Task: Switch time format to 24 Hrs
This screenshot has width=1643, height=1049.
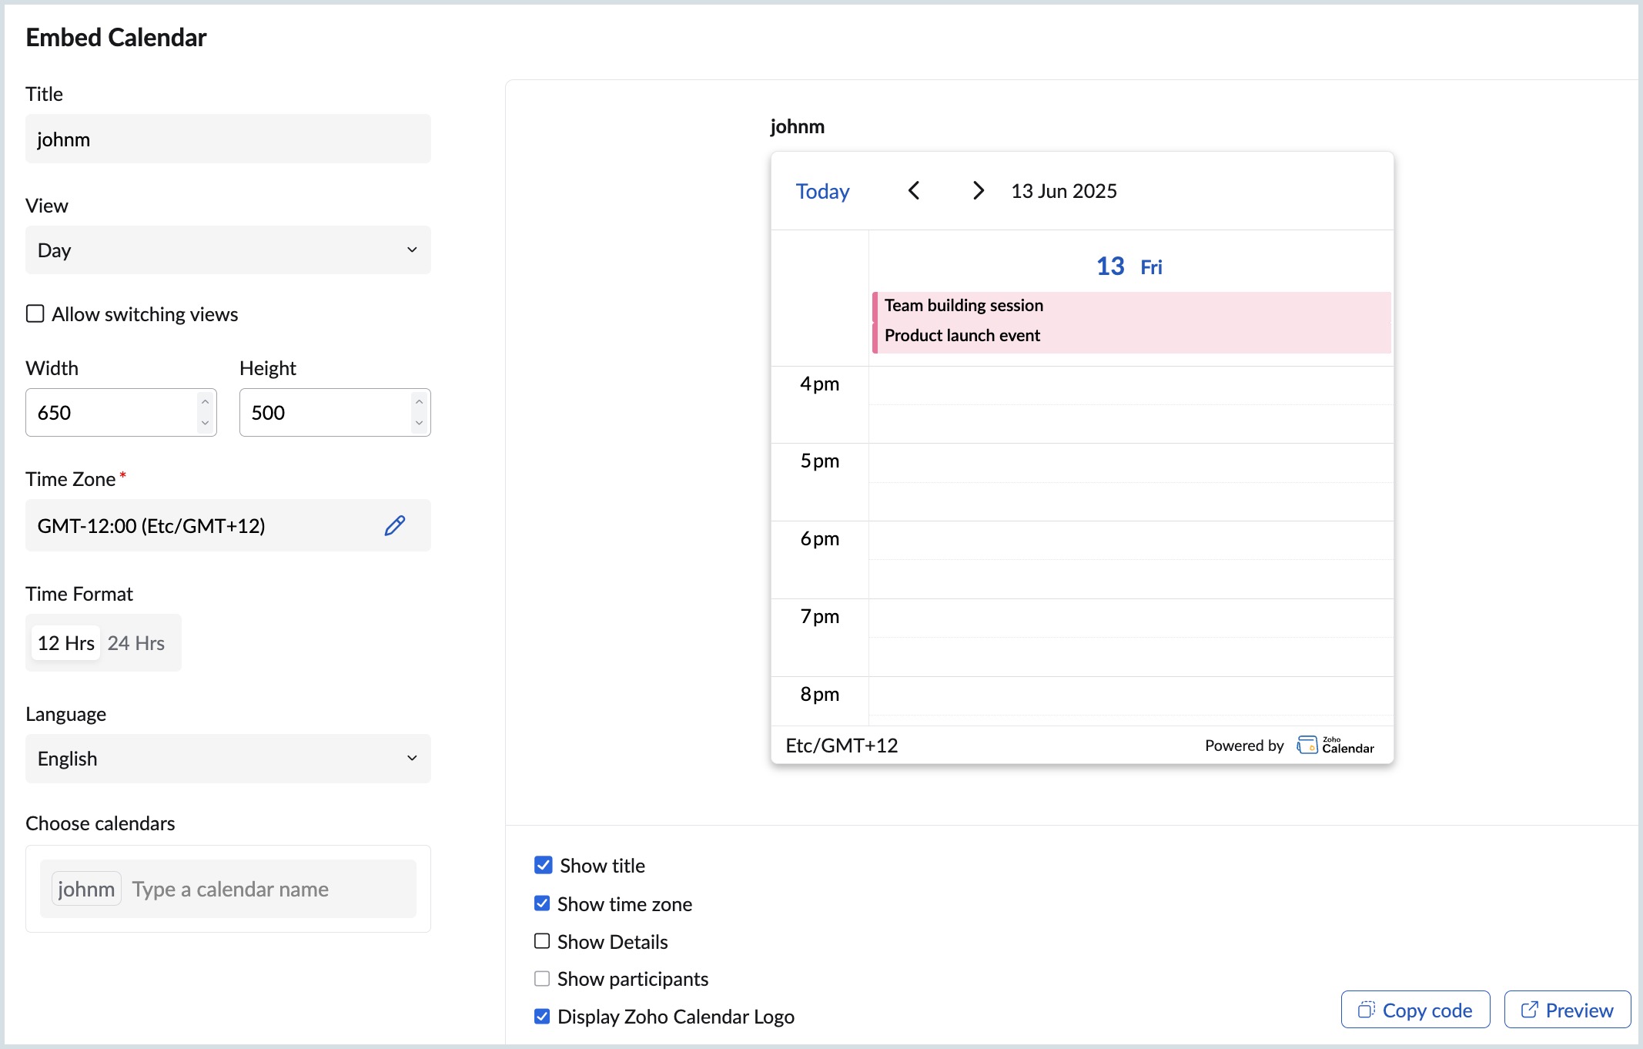Action: pos(136,642)
